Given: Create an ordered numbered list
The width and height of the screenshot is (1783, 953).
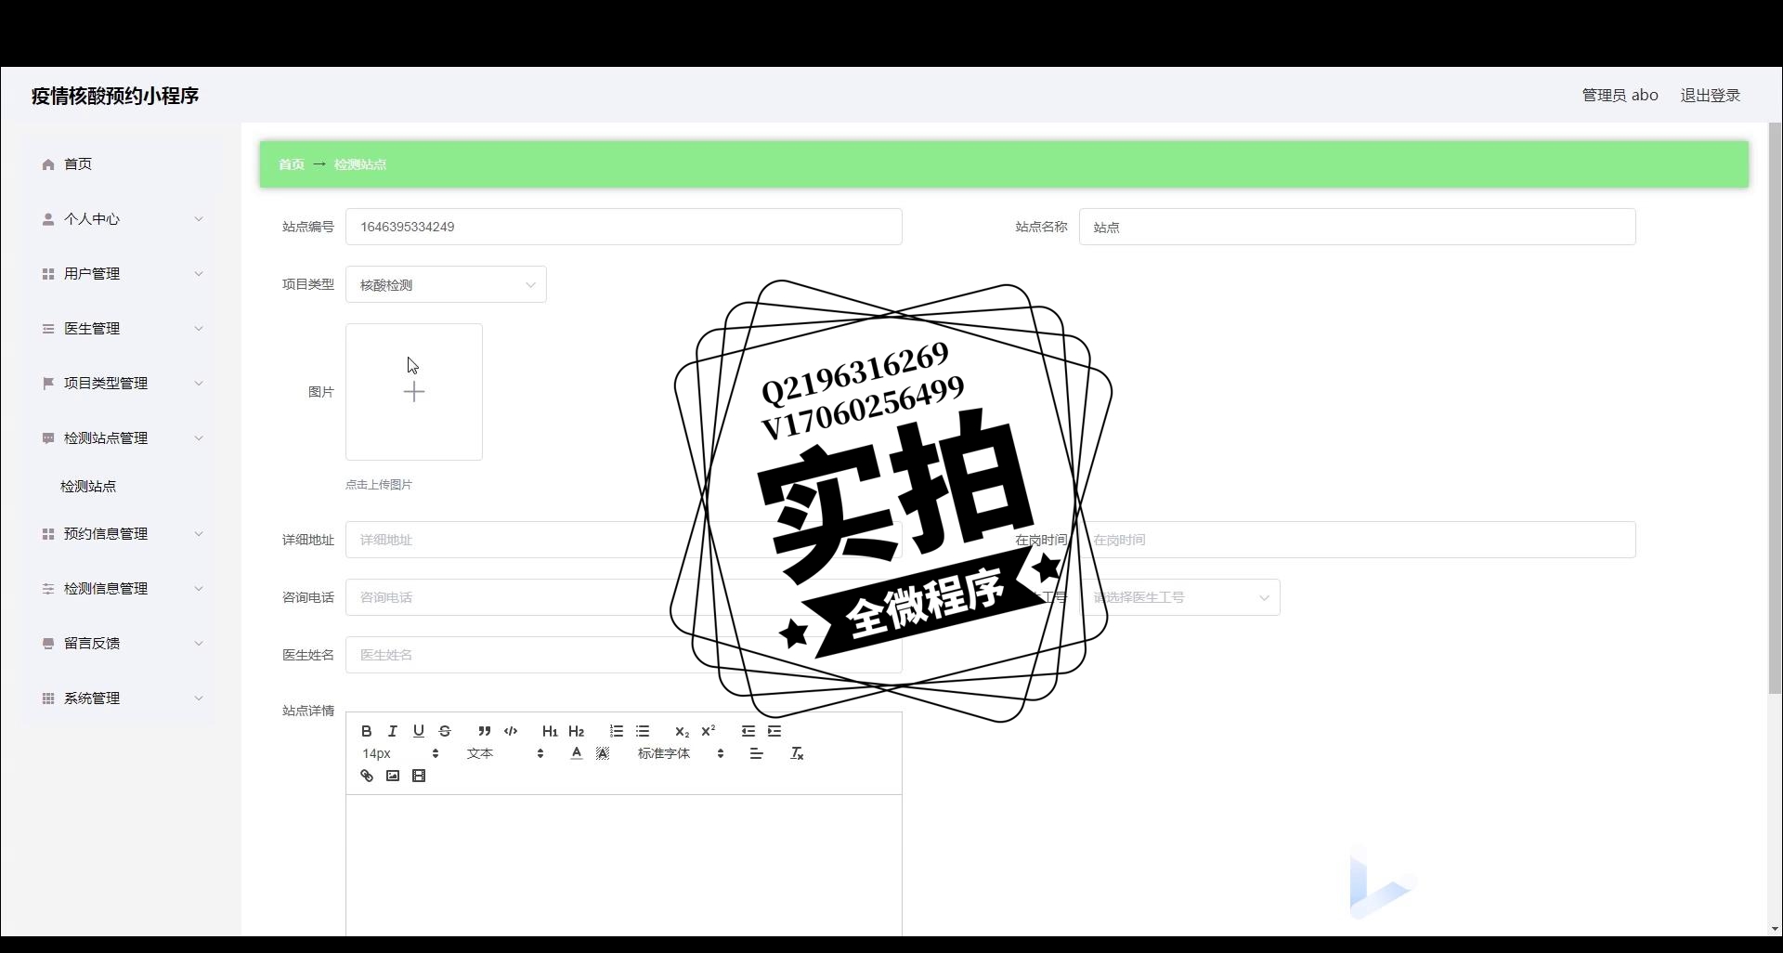Looking at the screenshot, I should (616, 731).
